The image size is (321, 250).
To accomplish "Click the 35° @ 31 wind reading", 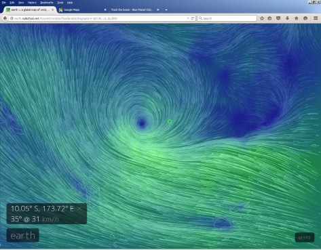I will click(25, 219).
